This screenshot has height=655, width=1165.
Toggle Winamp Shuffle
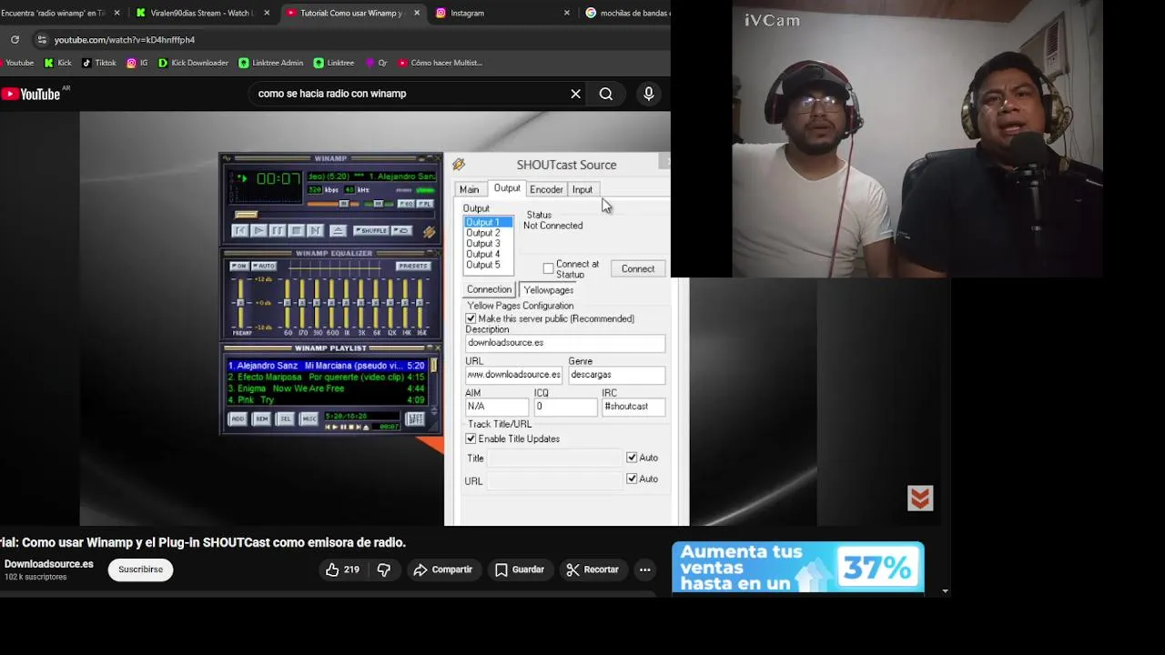point(371,230)
